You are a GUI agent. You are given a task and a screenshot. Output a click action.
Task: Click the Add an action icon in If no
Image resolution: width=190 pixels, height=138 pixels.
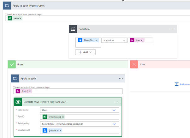pyautogui.click(x=176, y=84)
